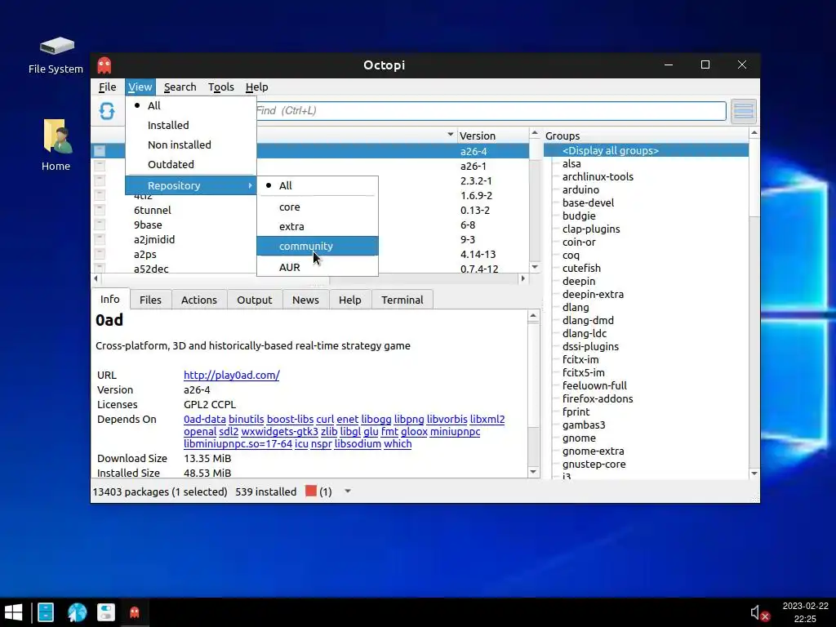The height and width of the screenshot is (627, 836).
Task: Select the 6tunnel package row
Action: click(x=310, y=210)
